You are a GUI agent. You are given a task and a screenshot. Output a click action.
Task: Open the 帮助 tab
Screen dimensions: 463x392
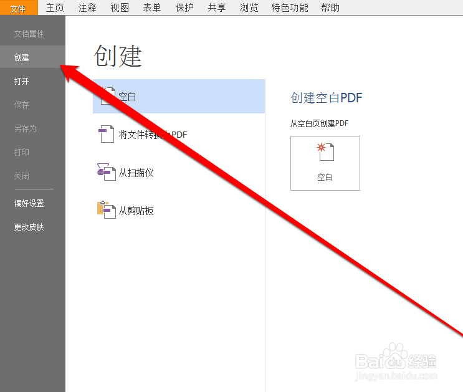[330, 7]
